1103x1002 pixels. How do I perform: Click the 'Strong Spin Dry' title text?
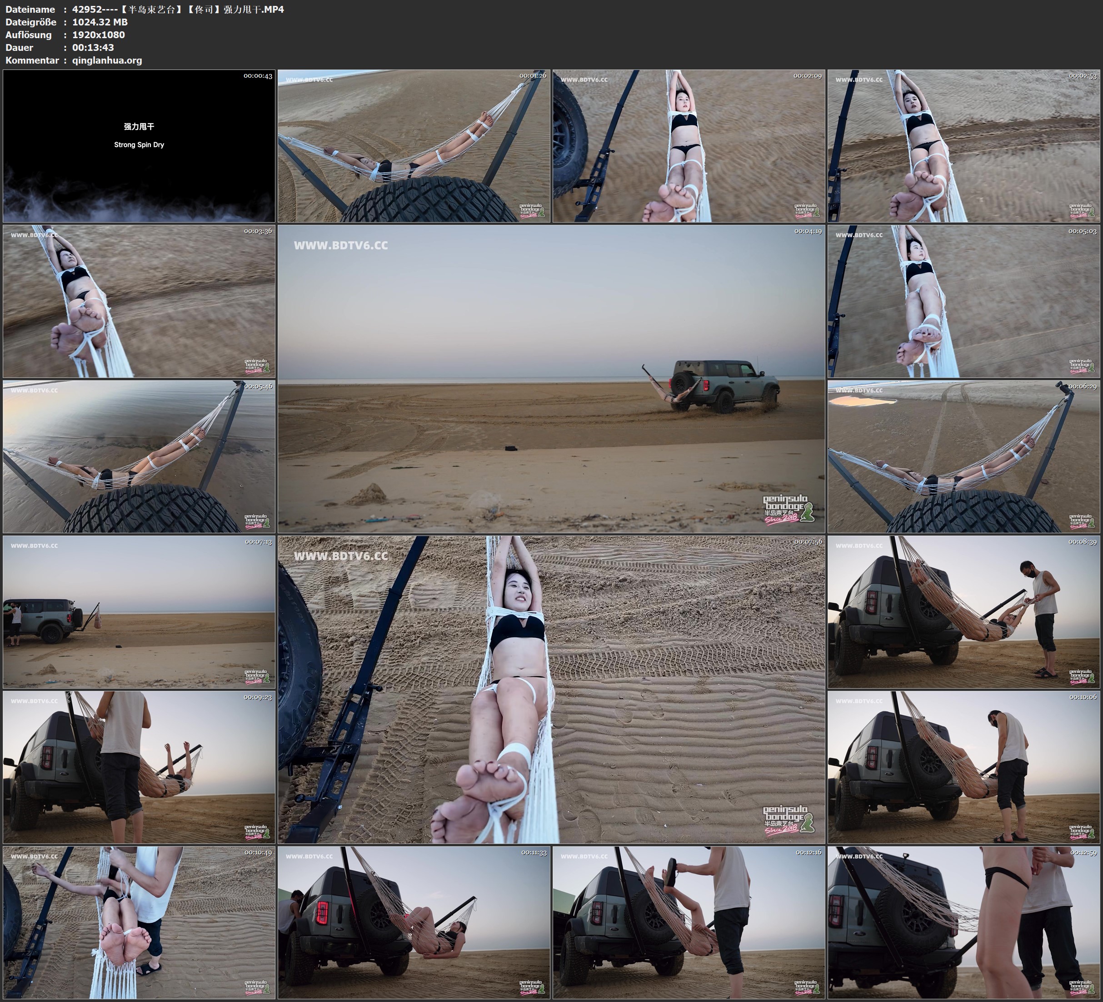click(139, 145)
